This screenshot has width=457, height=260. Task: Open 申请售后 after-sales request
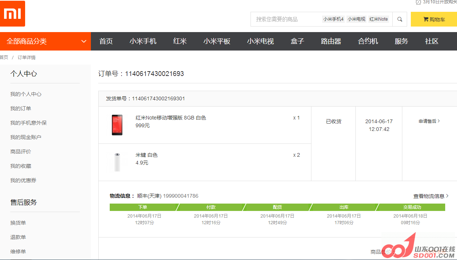pos(429,121)
